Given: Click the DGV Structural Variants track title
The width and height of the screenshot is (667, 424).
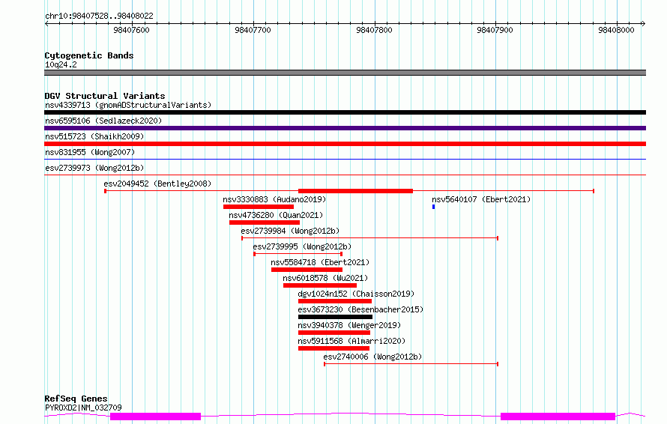Looking at the screenshot, I should pos(105,96).
